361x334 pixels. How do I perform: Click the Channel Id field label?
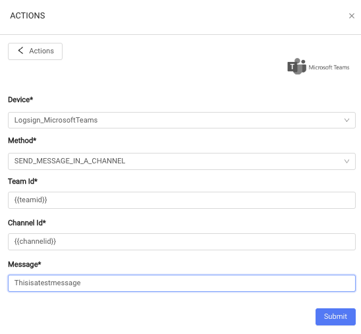click(x=27, y=223)
